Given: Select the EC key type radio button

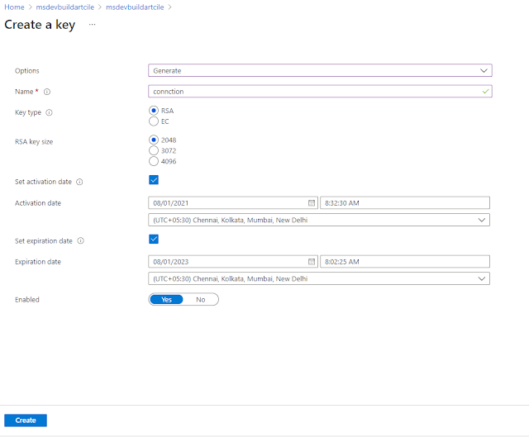Looking at the screenshot, I should (154, 121).
